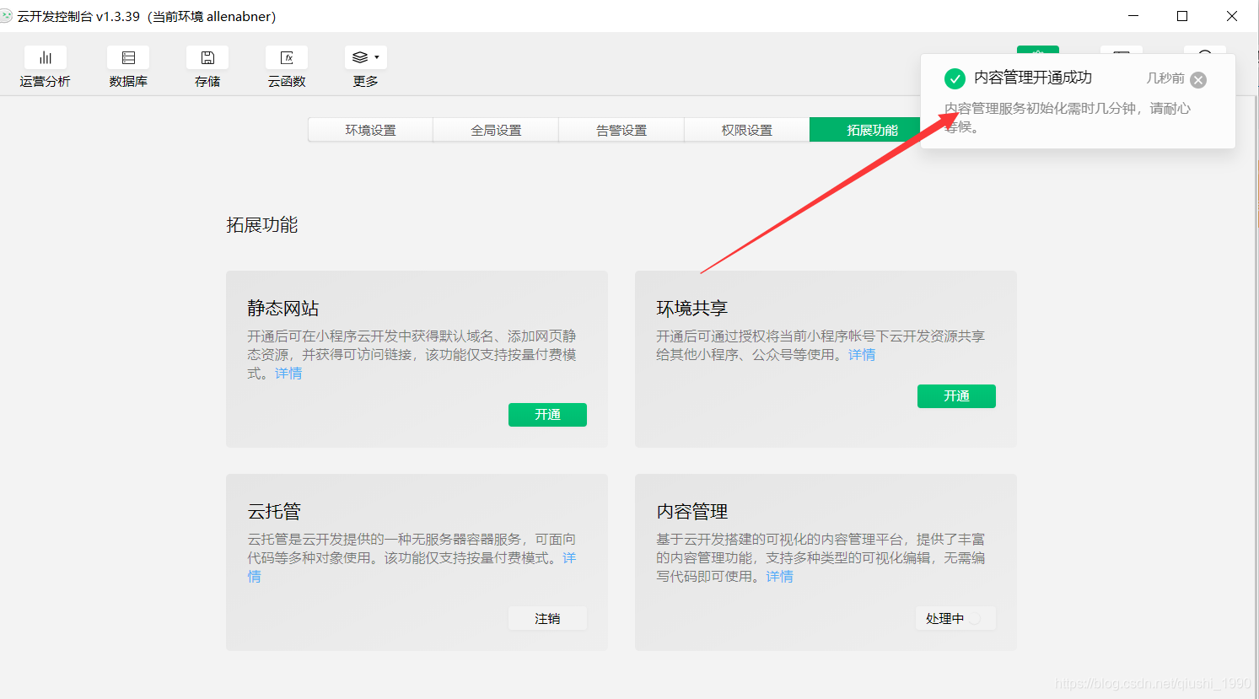Click the green success checkmark icon
1259x699 pixels.
955,78
